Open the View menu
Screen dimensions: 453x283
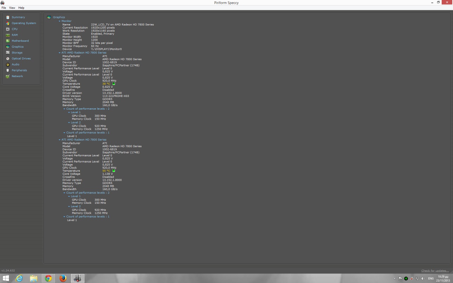(x=12, y=8)
